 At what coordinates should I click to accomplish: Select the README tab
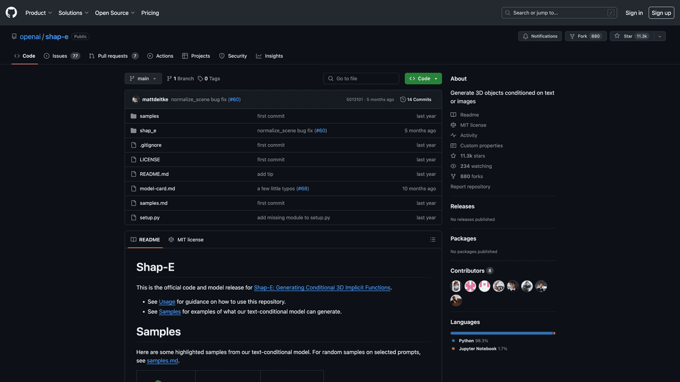[x=145, y=240]
